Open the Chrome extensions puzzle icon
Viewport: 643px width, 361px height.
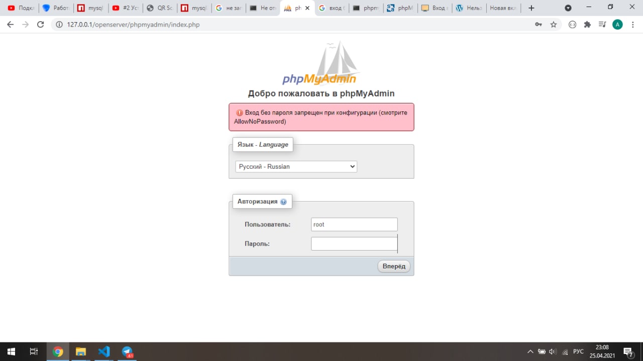pos(587,24)
